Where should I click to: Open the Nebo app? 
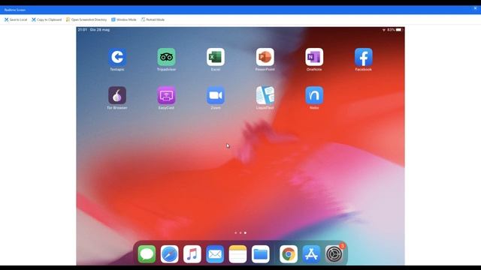[314, 95]
